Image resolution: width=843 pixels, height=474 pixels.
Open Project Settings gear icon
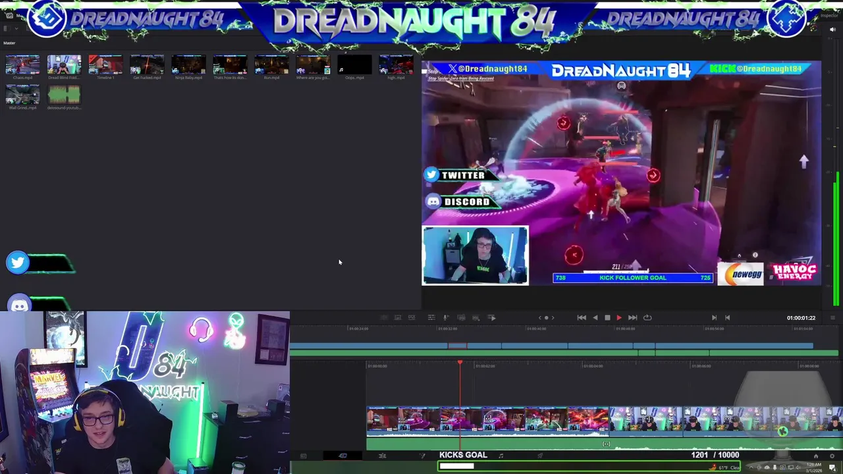(832, 456)
